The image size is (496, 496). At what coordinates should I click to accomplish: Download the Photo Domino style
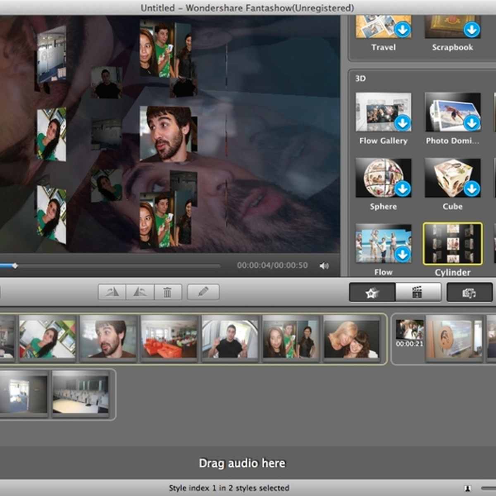click(x=471, y=123)
